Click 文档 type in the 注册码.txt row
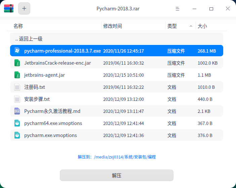 pyautogui.click(x=172, y=87)
